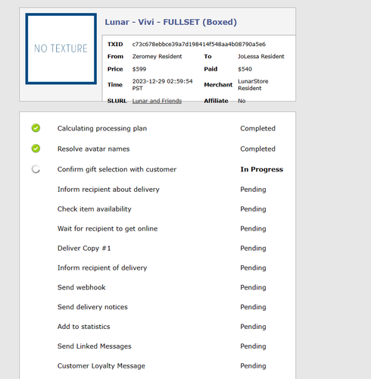371x379 pixels.
Task: Click the In Progress status label
Action: pyautogui.click(x=262, y=169)
